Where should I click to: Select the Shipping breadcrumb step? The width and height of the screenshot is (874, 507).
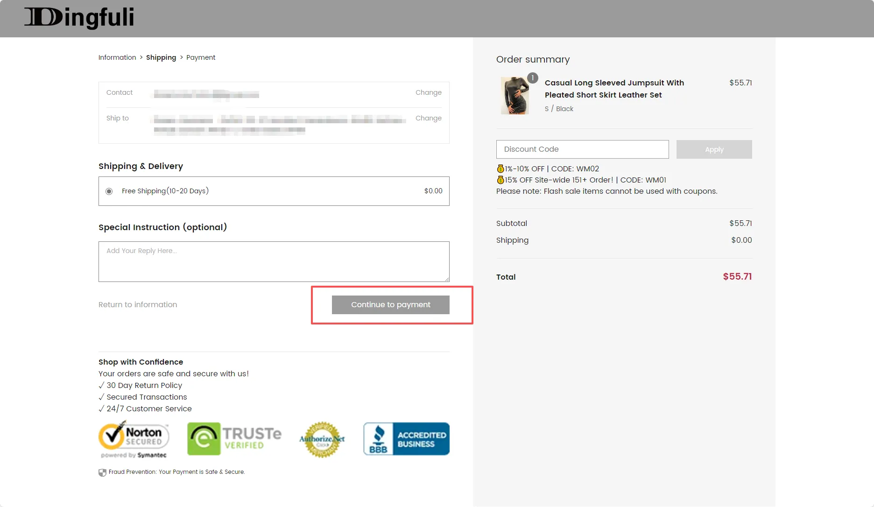pos(161,57)
